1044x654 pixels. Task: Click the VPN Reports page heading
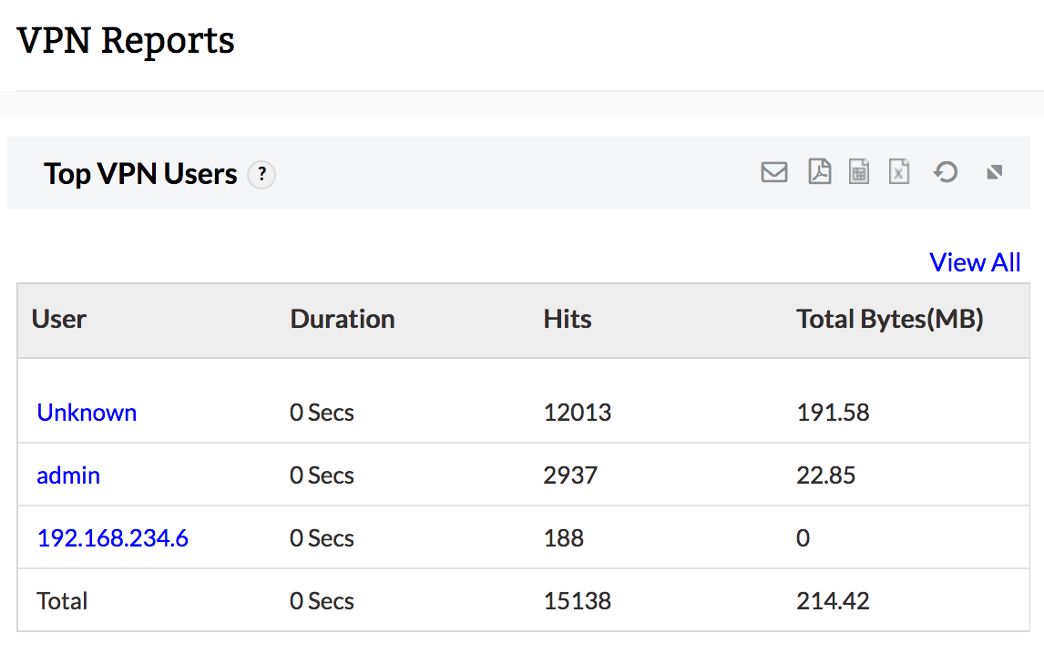[x=126, y=41]
